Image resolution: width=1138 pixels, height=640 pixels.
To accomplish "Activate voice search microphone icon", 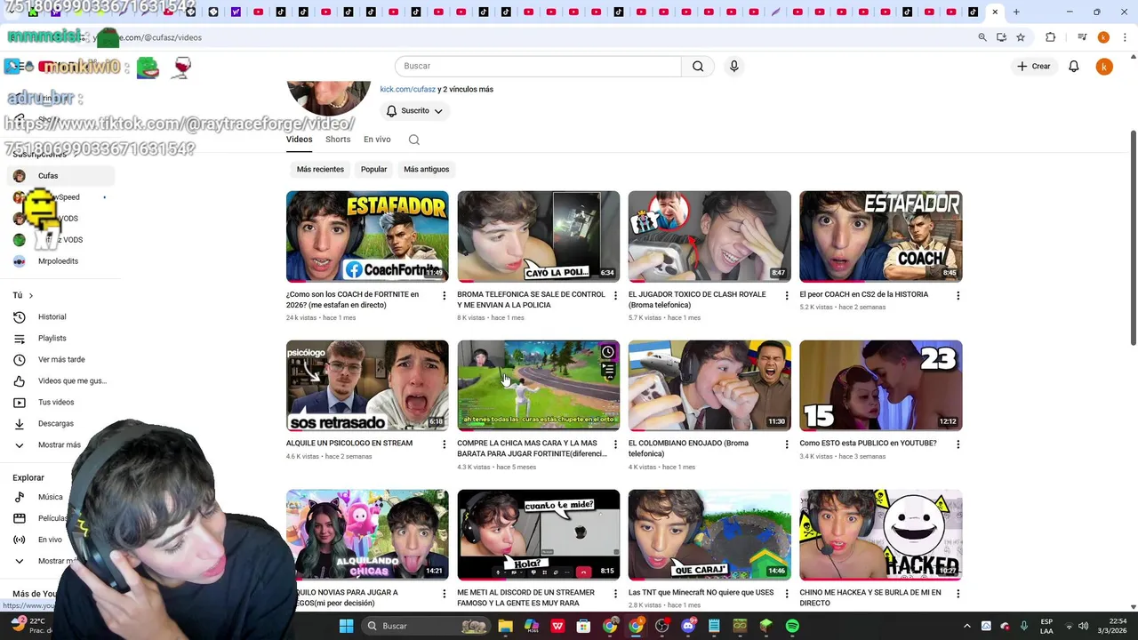I will (x=733, y=66).
